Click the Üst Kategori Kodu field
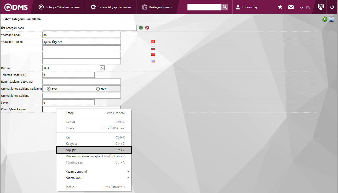338x193 pixels. [x=90, y=28]
